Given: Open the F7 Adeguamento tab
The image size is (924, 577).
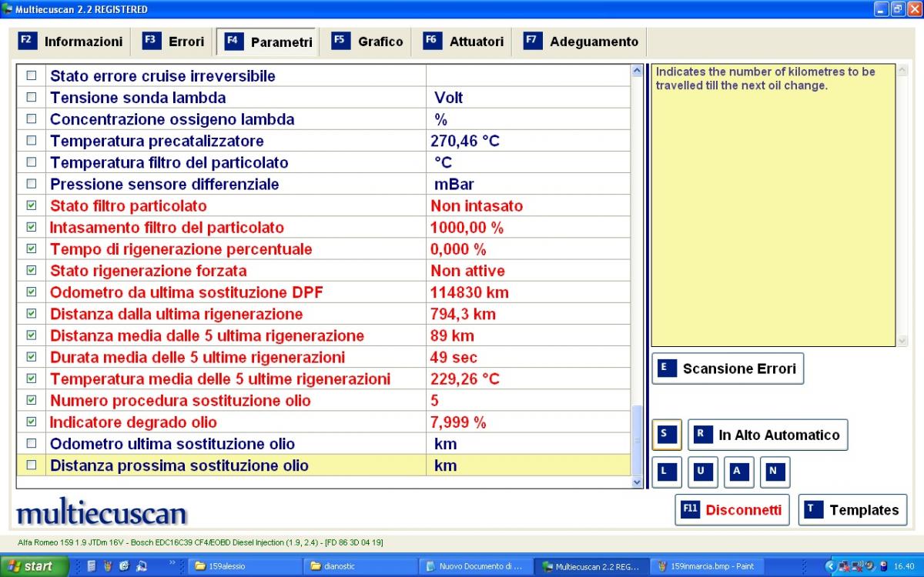Looking at the screenshot, I should click(581, 42).
